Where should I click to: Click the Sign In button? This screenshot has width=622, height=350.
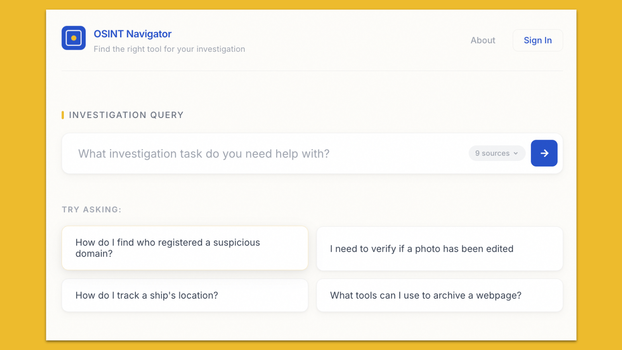[x=538, y=40]
